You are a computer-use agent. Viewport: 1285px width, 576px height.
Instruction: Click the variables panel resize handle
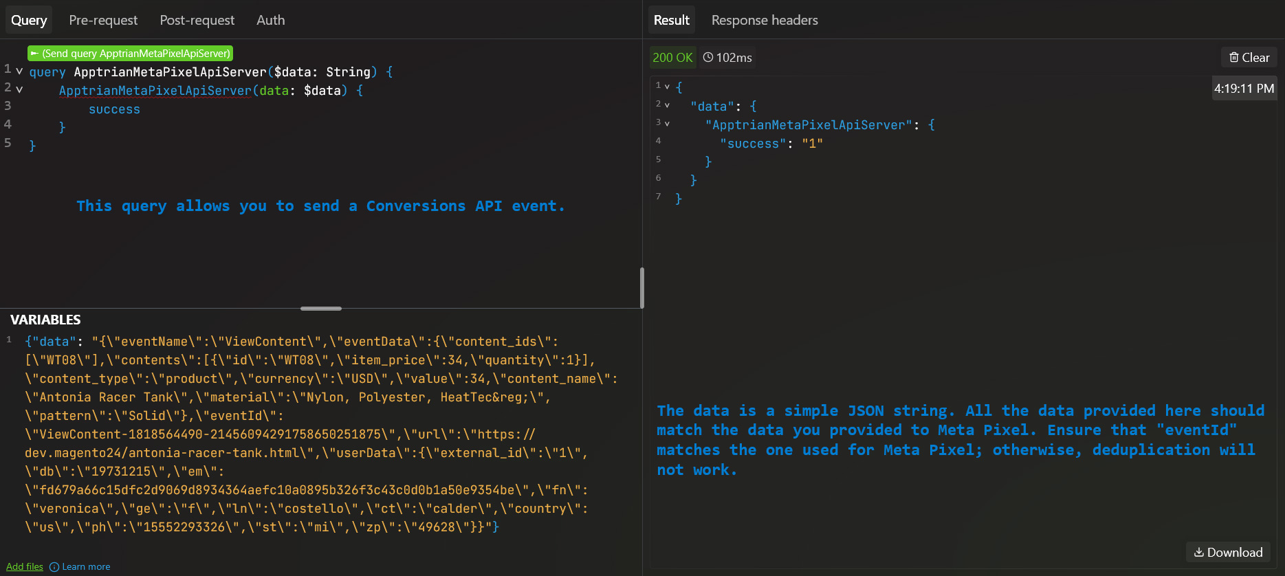[x=321, y=309]
